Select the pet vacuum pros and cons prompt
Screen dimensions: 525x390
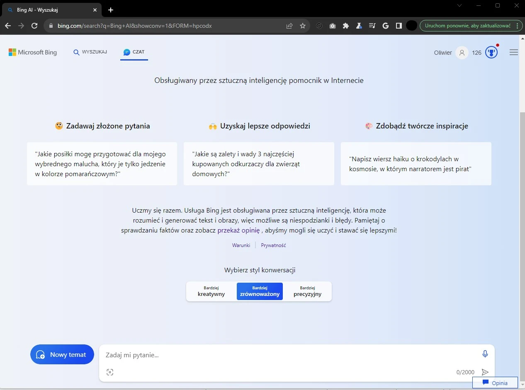point(259,164)
